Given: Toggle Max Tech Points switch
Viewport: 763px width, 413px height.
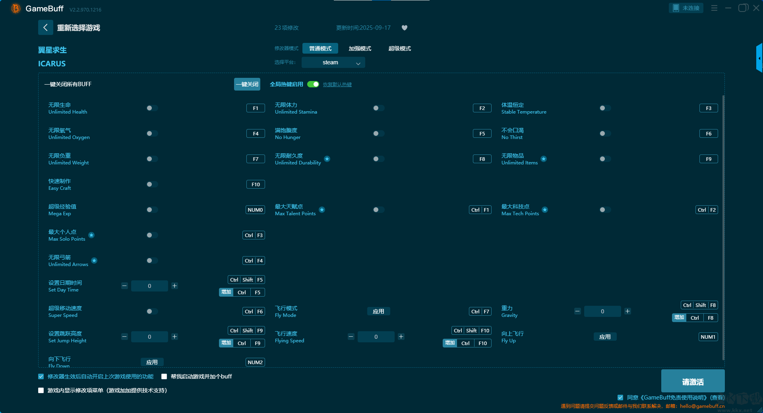Looking at the screenshot, I should click(x=605, y=210).
